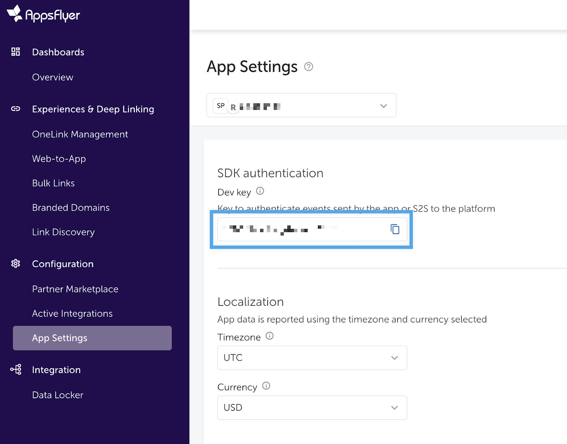The image size is (567, 444).
Task: Open the Timezone UTC dropdown
Action: (x=312, y=358)
